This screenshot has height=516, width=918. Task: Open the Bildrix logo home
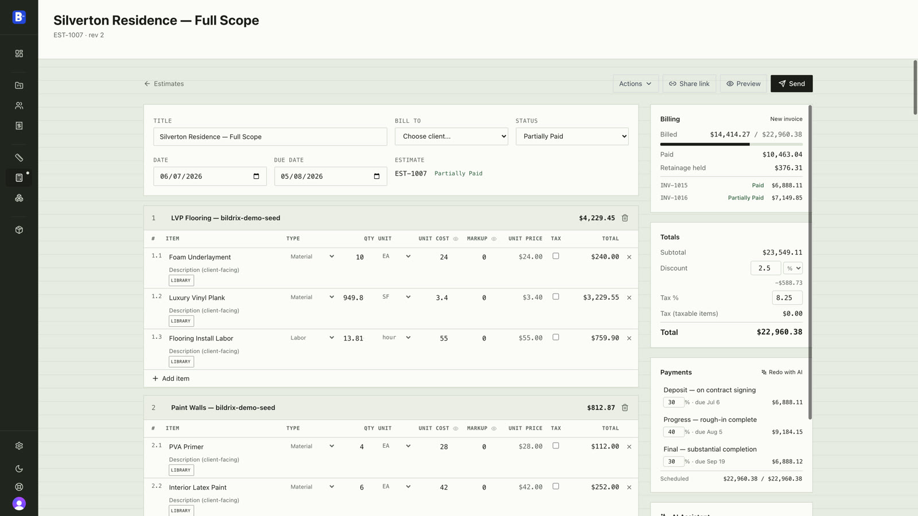(19, 17)
